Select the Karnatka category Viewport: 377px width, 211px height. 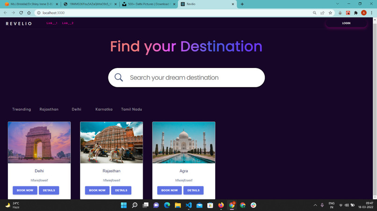[104, 109]
